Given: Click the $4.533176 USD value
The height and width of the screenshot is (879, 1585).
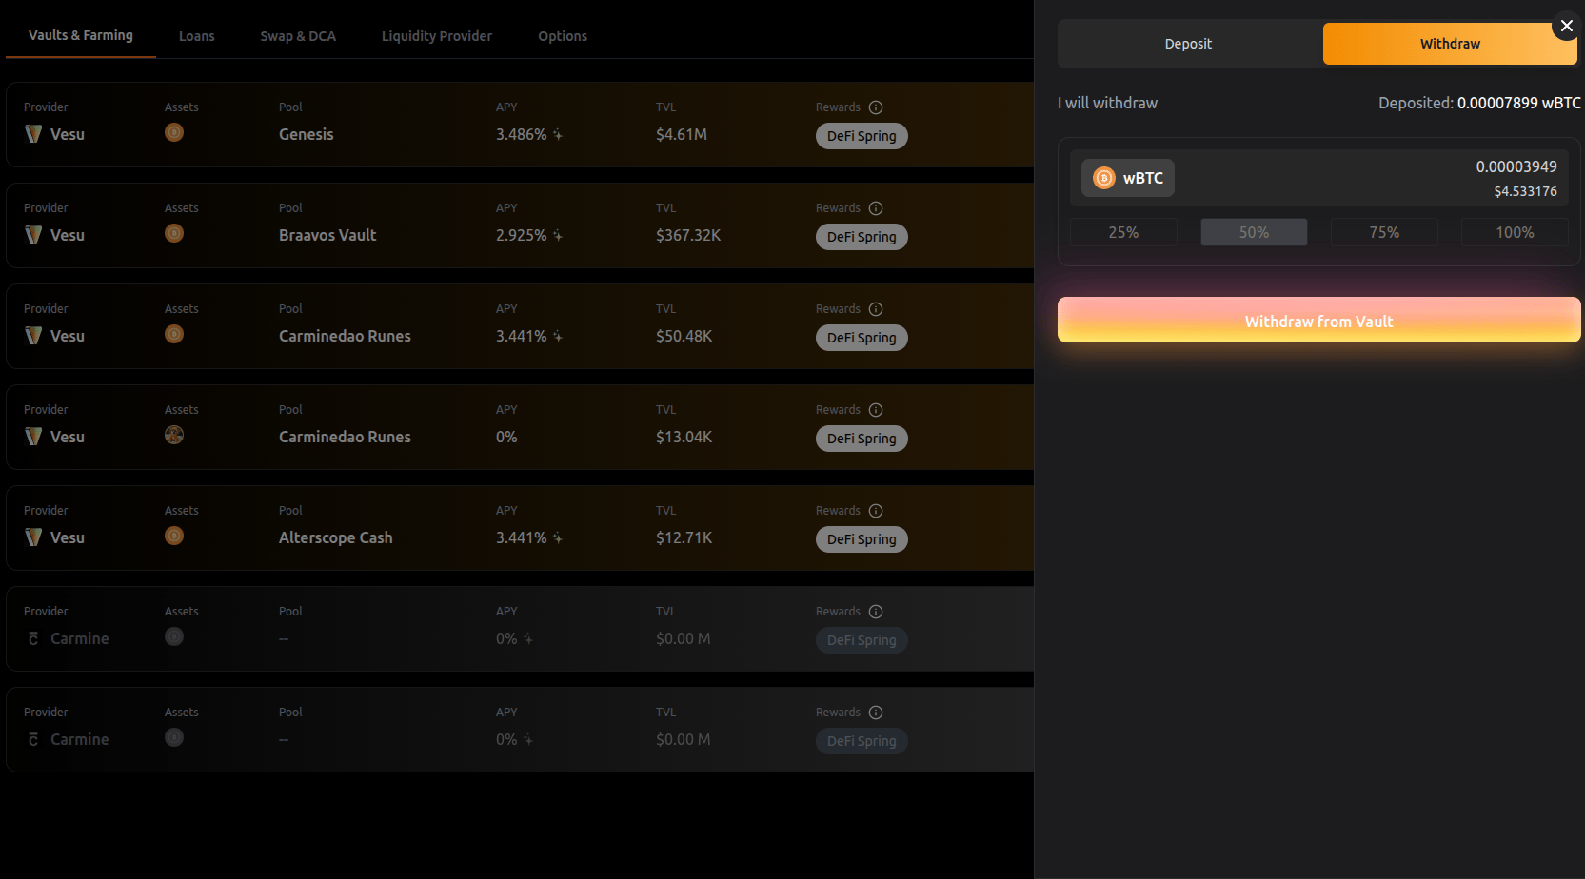Looking at the screenshot, I should point(1525,191).
